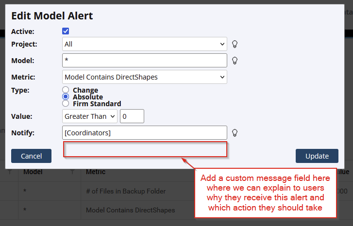Click the Metric column header in table
Screen dimensions: 353x226
pyautogui.click(x=96, y=172)
